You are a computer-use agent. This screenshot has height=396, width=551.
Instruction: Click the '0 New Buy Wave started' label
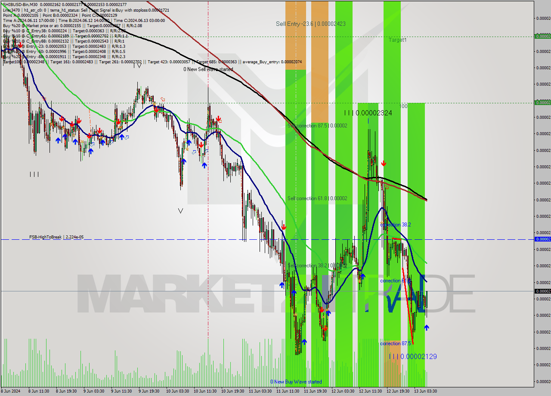tap(296, 382)
